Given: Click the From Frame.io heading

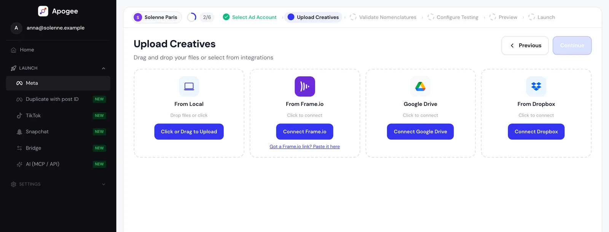Looking at the screenshot, I should pos(304,104).
